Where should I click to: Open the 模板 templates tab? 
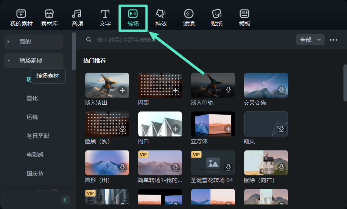[x=244, y=18]
